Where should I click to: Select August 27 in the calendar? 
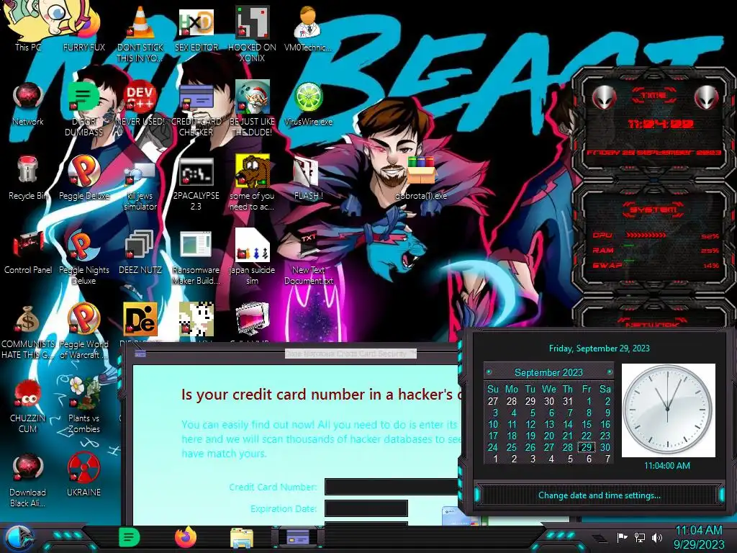492,401
